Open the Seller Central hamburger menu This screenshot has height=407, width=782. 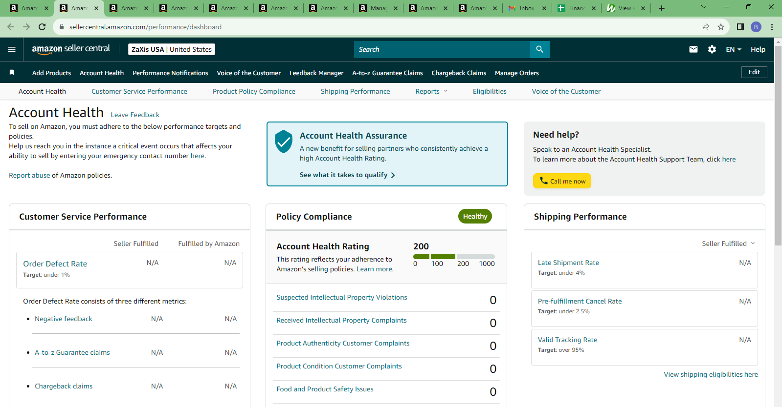coord(12,49)
